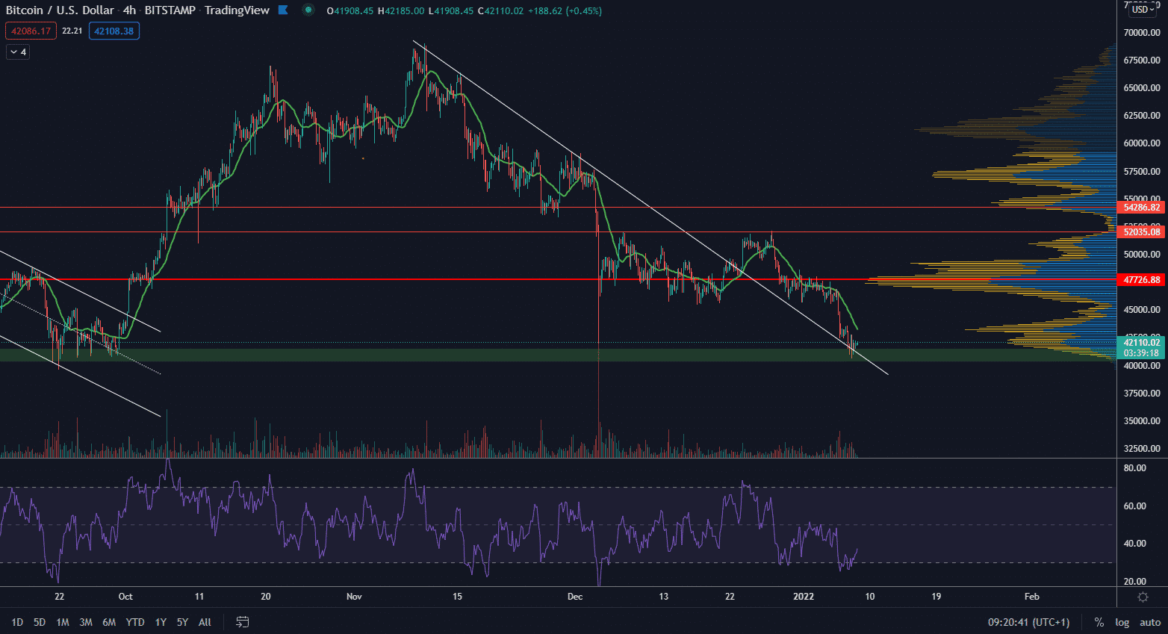
Task: Open the timezone menu showing UTC+1
Action: pyautogui.click(x=1028, y=622)
